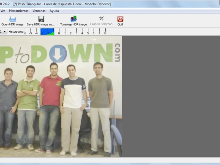Click the HDR group photo preview
This screenshot has height=165, width=220.
61,97
